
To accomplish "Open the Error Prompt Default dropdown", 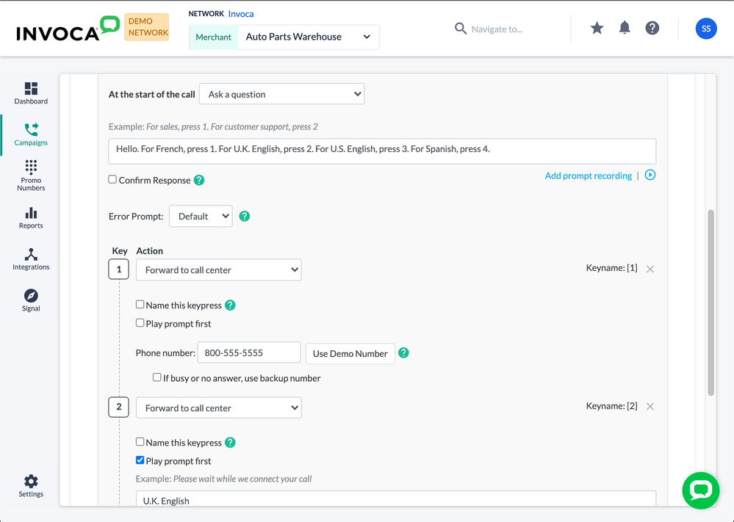I will click(x=201, y=217).
